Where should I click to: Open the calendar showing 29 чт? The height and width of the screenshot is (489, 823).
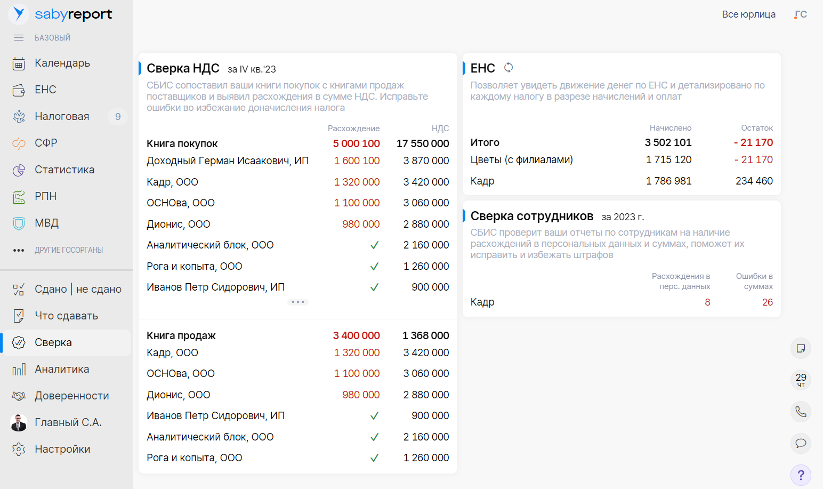coord(800,380)
